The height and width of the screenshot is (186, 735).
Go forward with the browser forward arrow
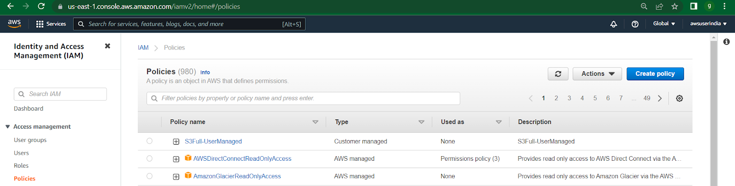point(26,6)
